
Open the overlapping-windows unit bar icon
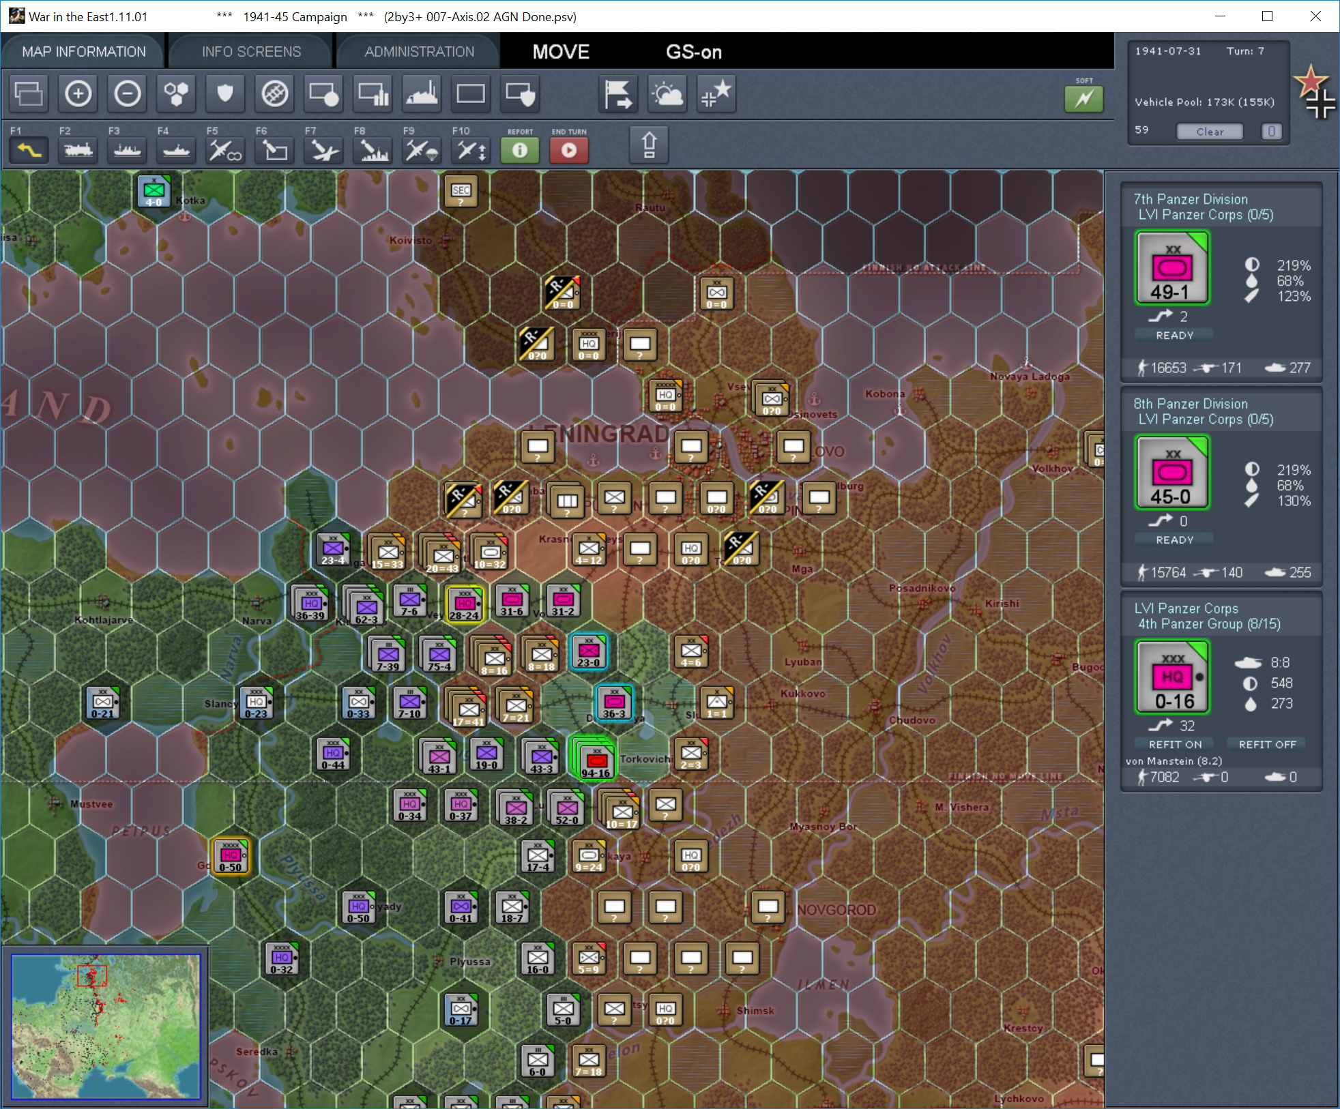click(x=29, y=93)
